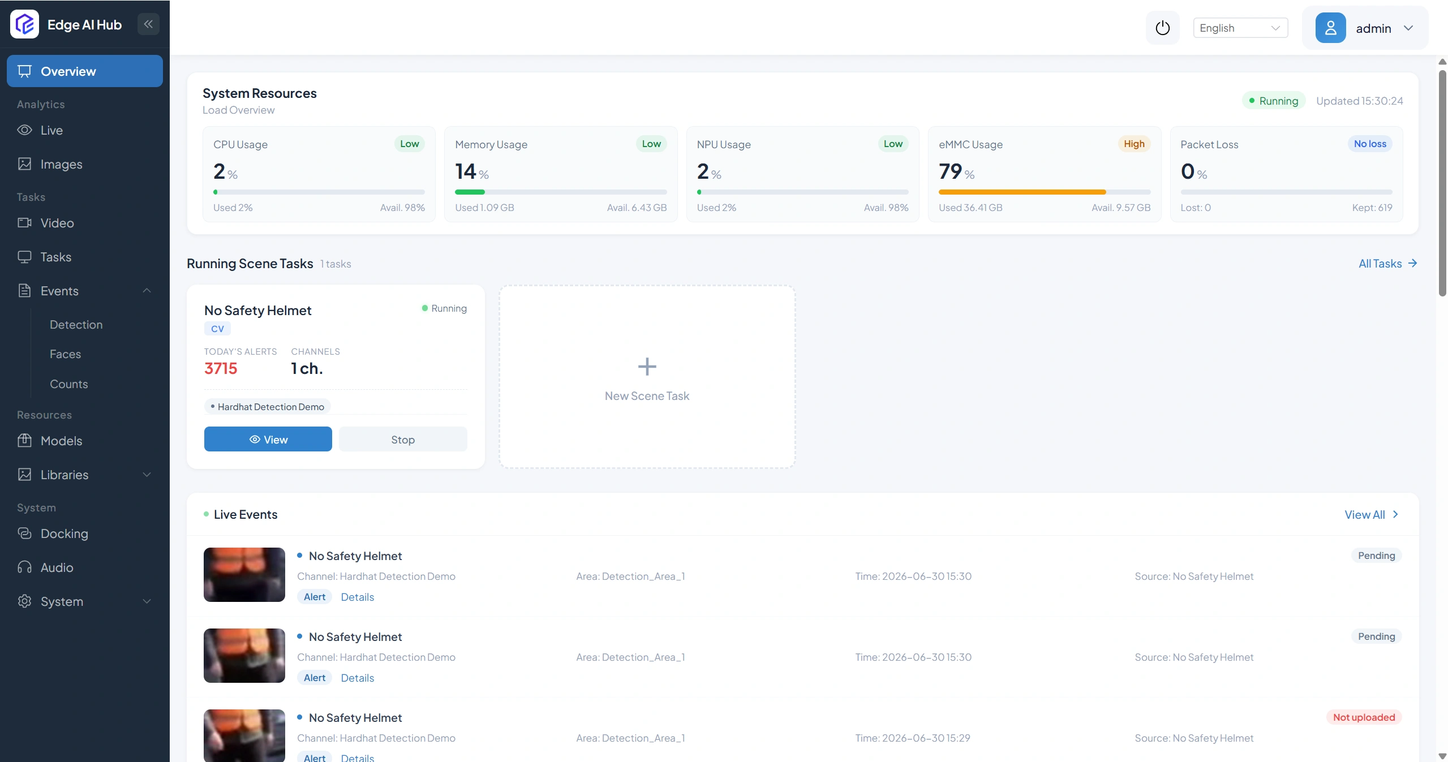Open the Audio page
The image size is (1448, 762).
85,567
